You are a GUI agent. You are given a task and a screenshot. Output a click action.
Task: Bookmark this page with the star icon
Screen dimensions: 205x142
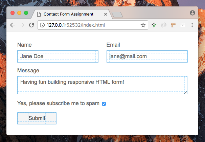pyautogui.click(x=143, y=25)
